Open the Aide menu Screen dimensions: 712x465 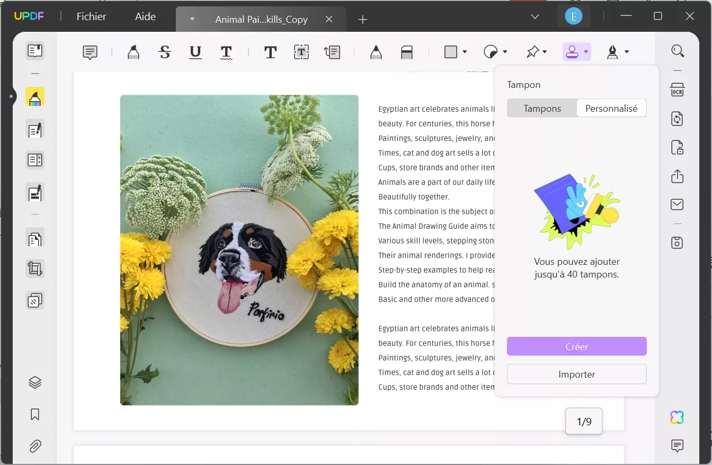point(145,16)
